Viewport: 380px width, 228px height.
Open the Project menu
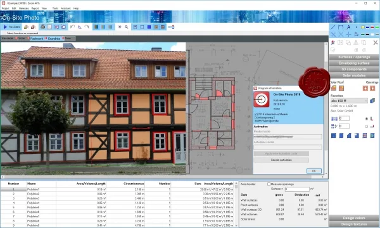coord(5,8)
